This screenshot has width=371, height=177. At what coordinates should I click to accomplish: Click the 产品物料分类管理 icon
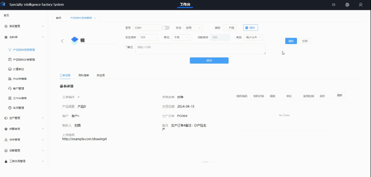10,60
